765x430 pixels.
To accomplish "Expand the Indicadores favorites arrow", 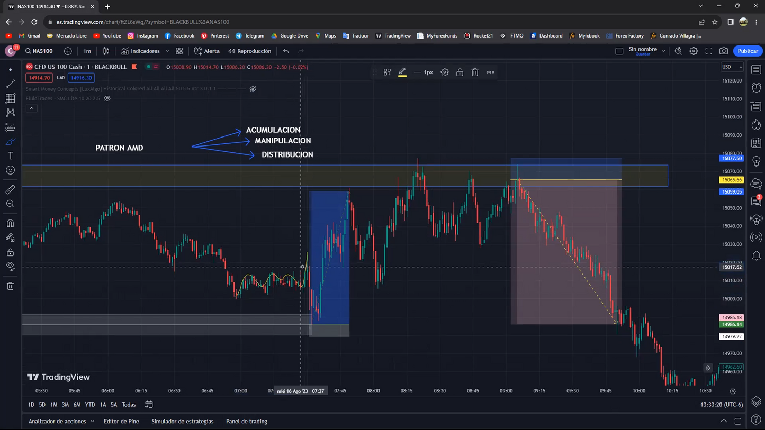I will pyautogui.click(x=167, y=51).
